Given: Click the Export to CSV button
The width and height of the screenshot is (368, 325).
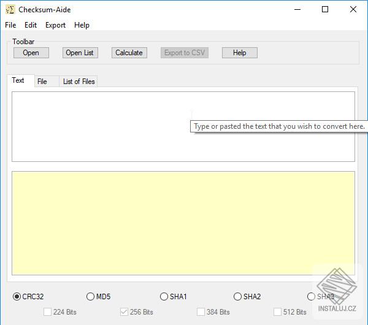Looking at the screenshot, I should tap(185, 53).
